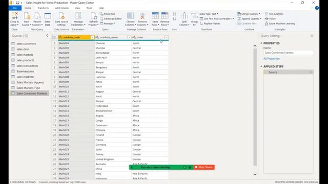
Task: Click the scroll up arrow of table
Action: (255, 46)
